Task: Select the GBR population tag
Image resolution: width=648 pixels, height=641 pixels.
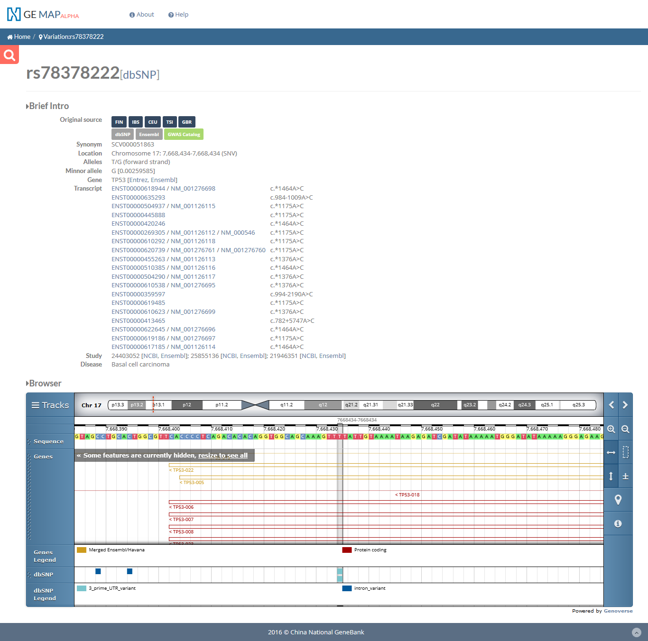Action: coord(187,122)
